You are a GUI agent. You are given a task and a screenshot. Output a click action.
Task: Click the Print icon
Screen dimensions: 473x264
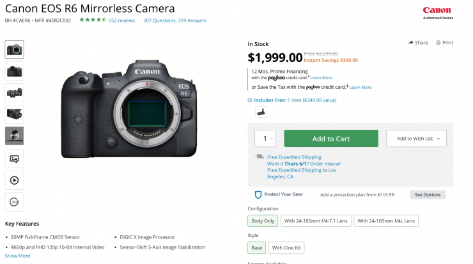click(438, 43)
